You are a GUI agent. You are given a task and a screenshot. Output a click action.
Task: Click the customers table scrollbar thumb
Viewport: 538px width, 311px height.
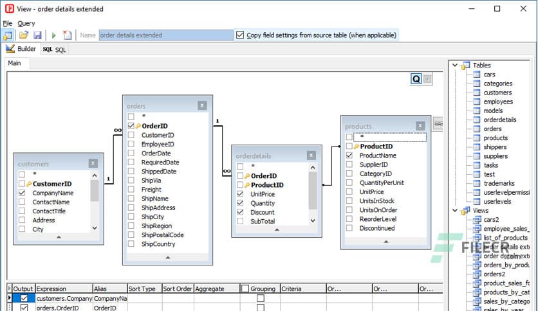point(95,190)
